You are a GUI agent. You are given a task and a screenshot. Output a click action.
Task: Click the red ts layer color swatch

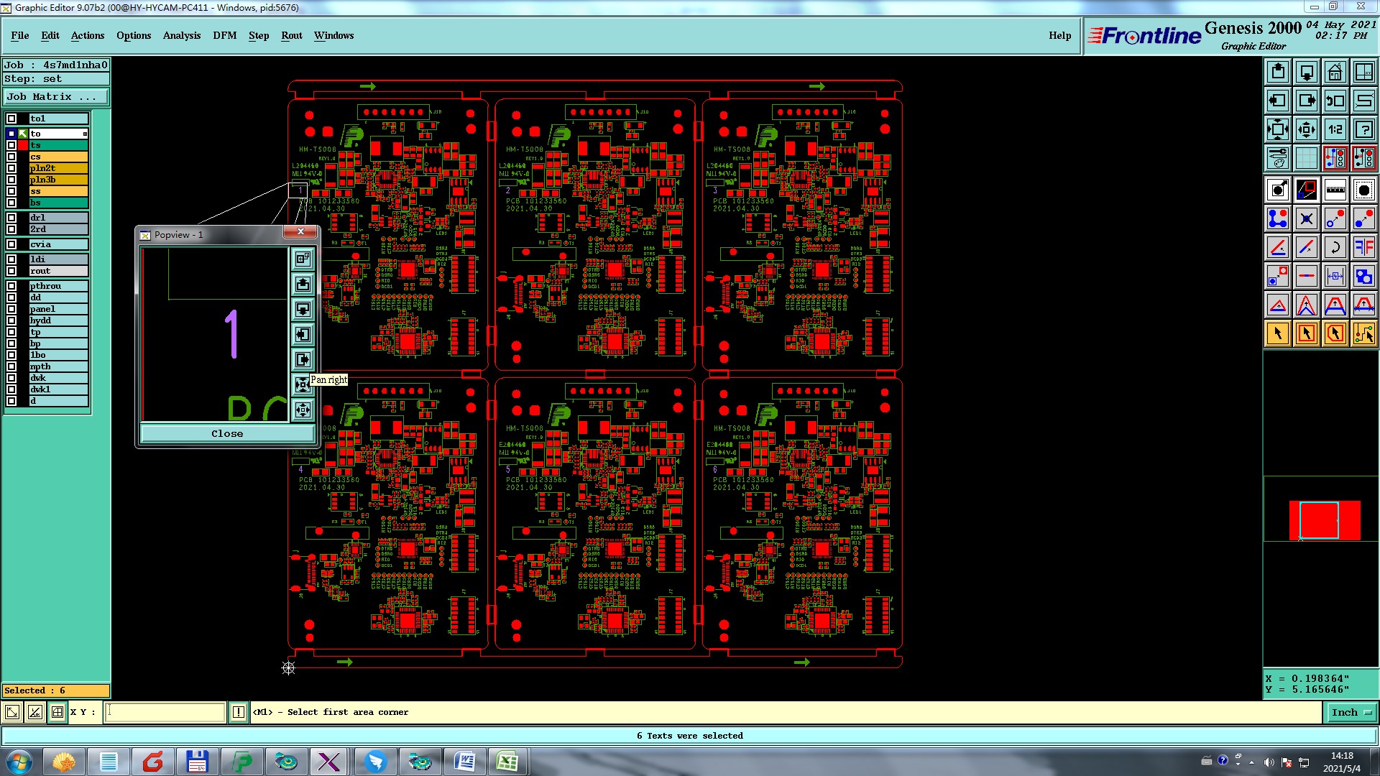click(23, 145)
